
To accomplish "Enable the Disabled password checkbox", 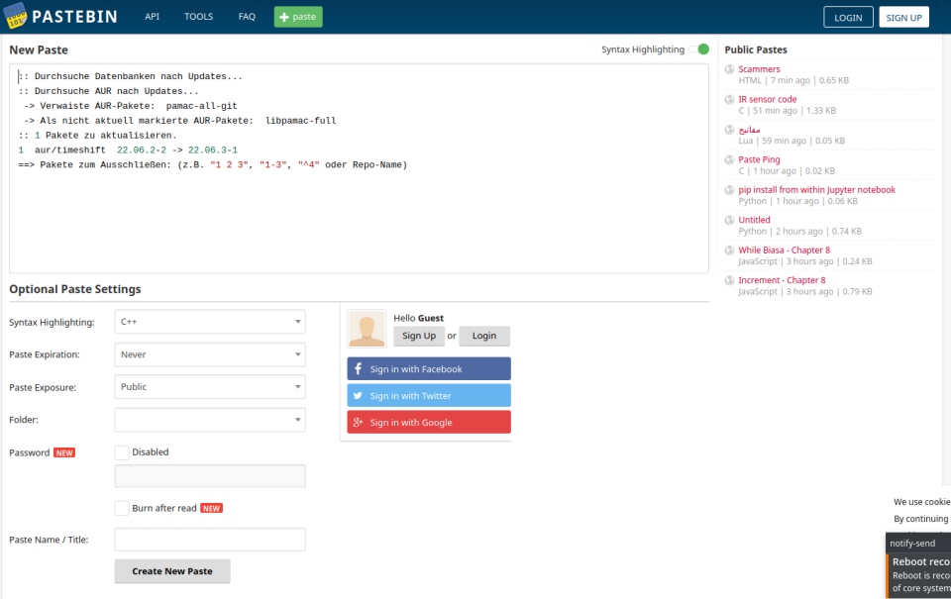I will (x=121, y=451).
